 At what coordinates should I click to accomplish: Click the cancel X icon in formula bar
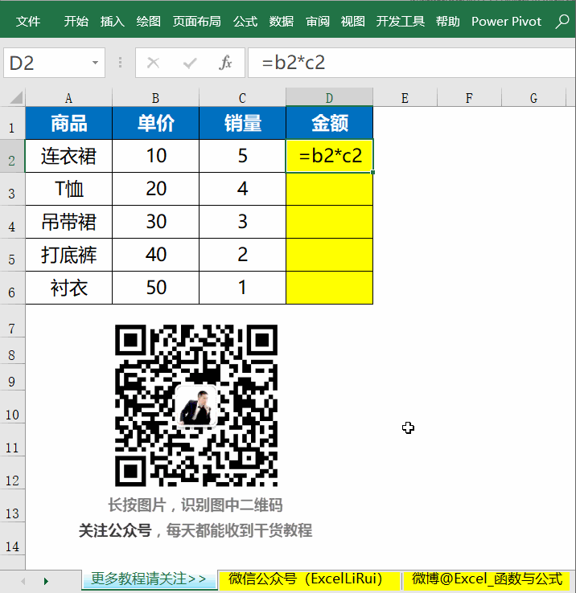153,63
